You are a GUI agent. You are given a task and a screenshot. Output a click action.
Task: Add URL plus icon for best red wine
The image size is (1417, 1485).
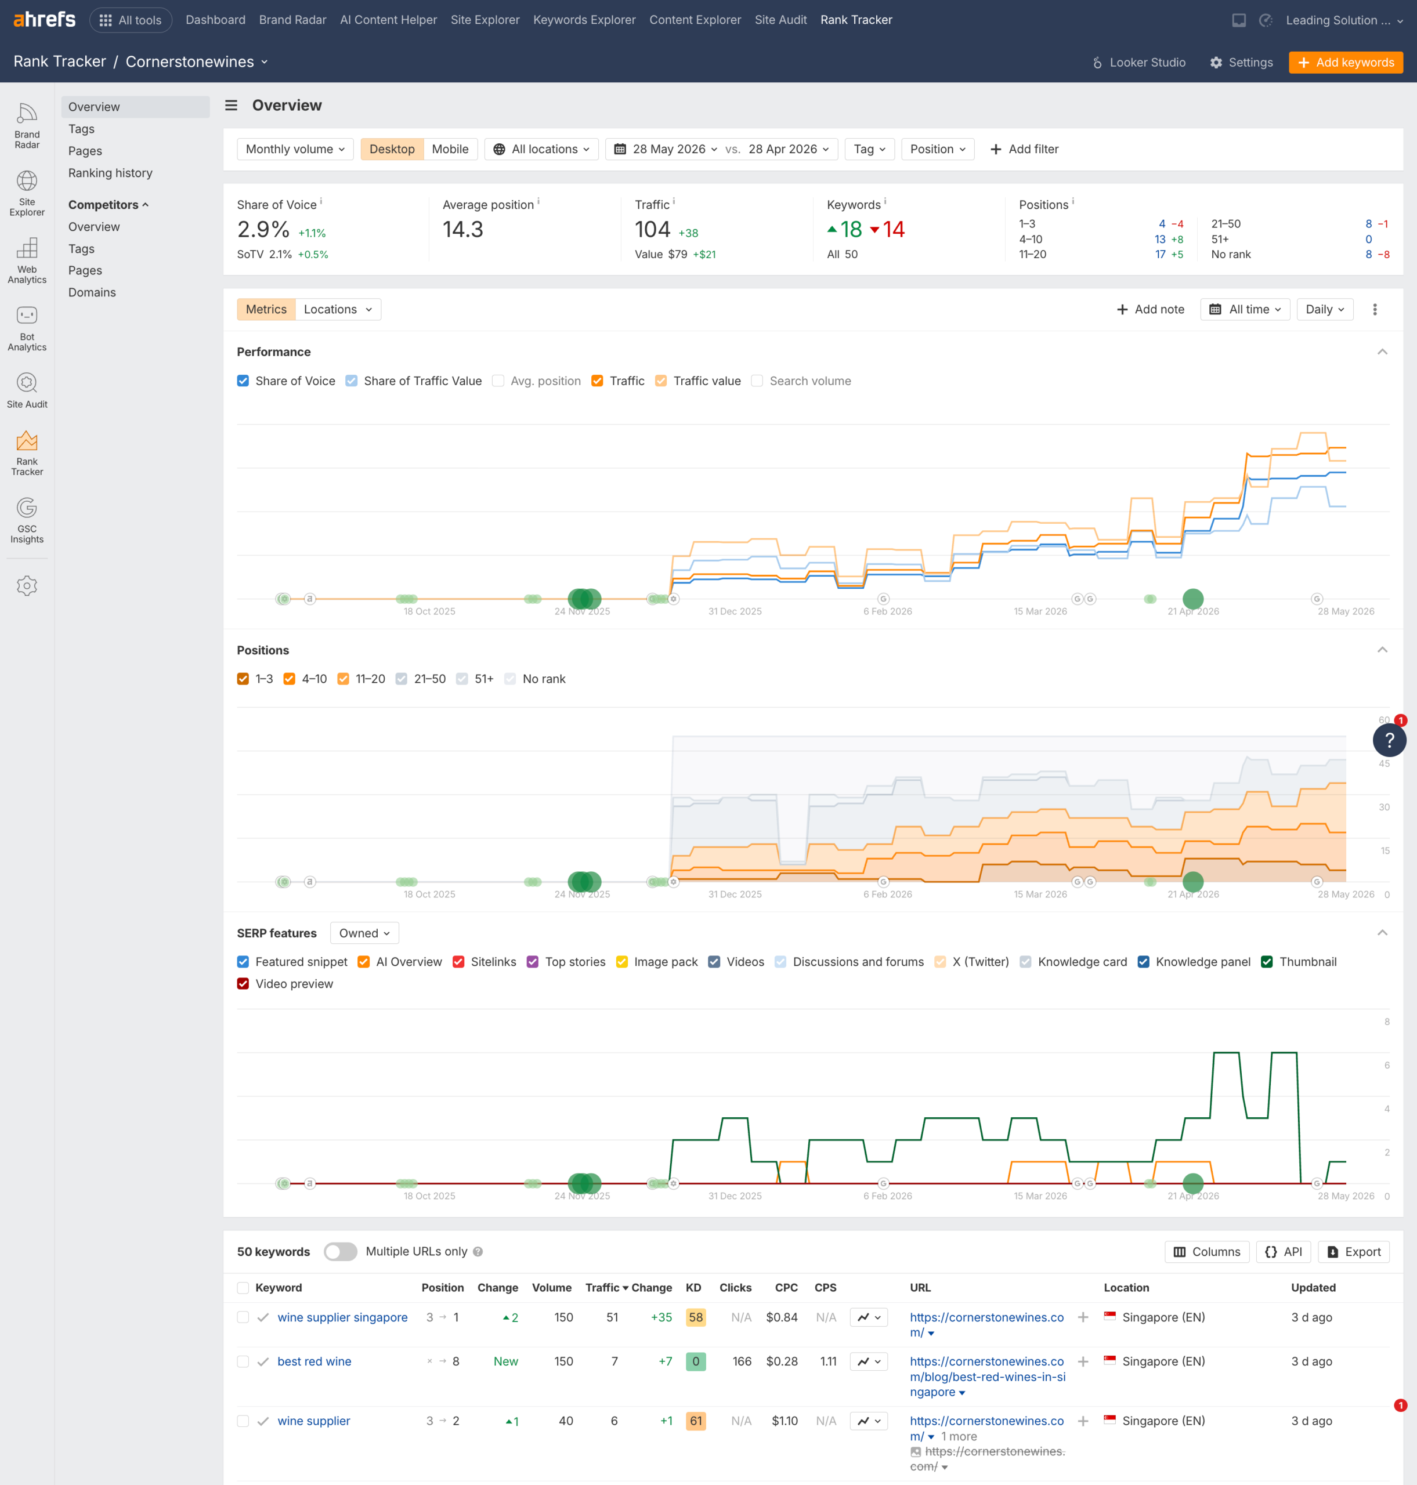pos(1082,1361)
